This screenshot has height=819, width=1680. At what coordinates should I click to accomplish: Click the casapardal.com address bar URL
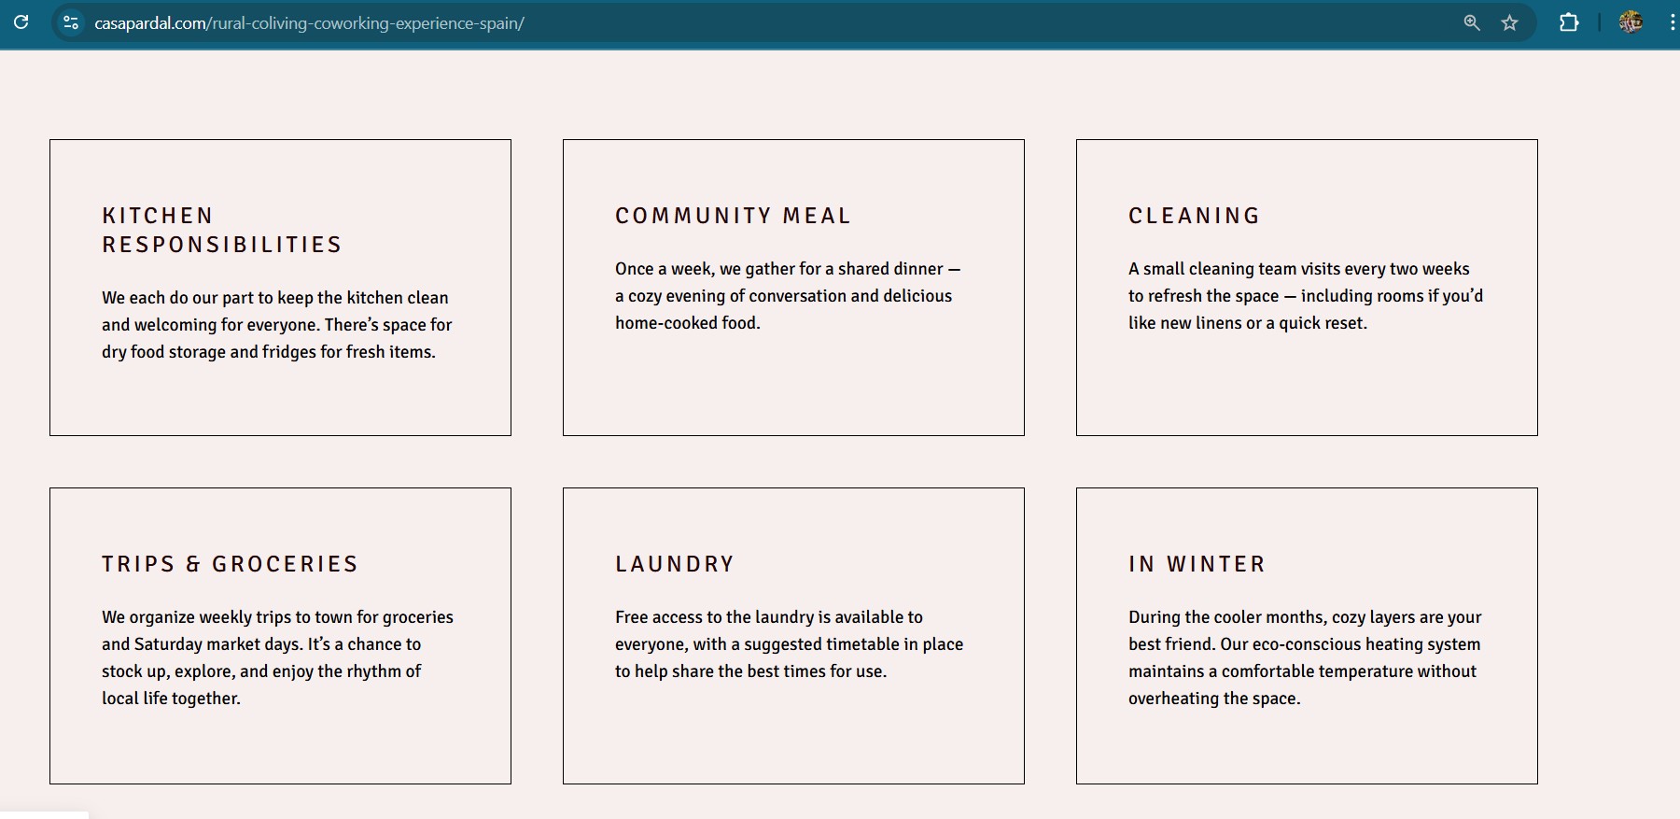(309, 23)
